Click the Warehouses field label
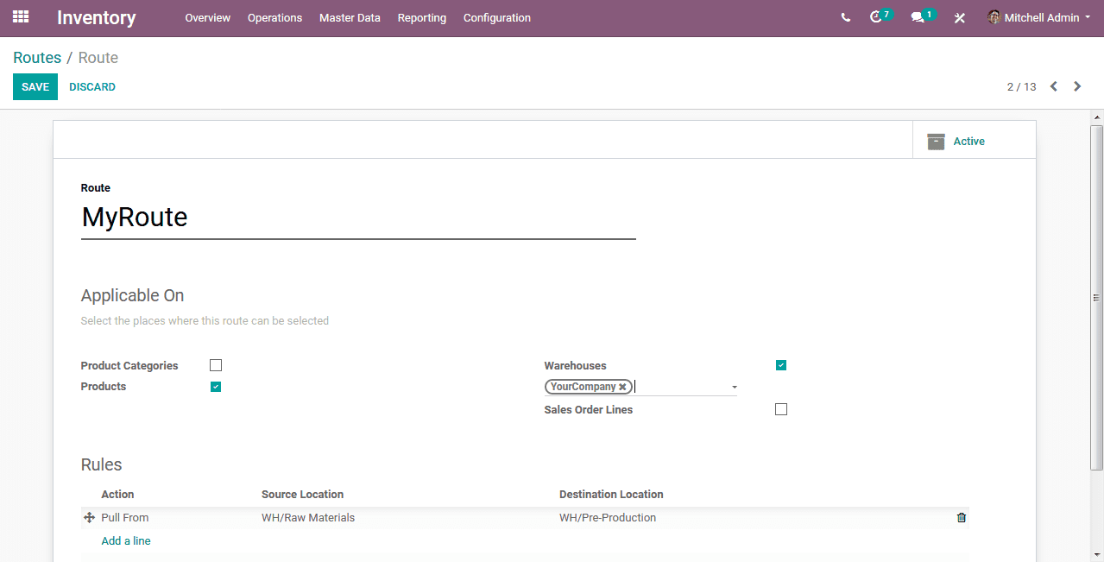 [x=576, y=366]
